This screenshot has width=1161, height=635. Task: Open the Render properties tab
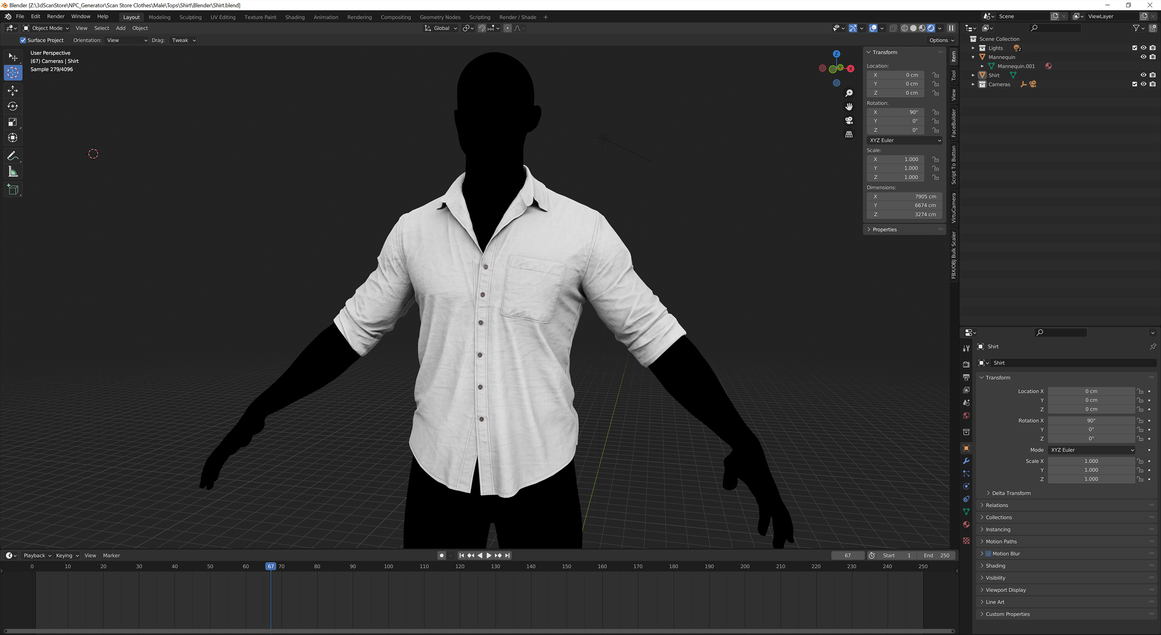tap(966, 364)
